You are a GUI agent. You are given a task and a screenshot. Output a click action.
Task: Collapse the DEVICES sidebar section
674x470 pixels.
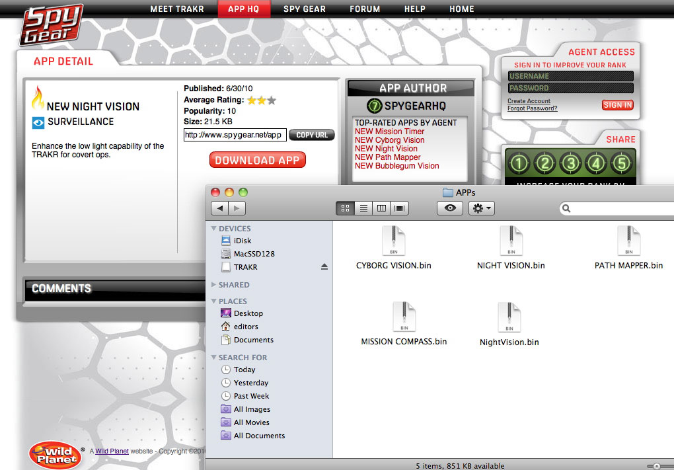(x=213, y=228)
